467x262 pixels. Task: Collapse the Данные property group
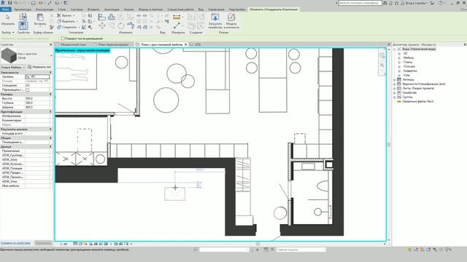(50, 147)
